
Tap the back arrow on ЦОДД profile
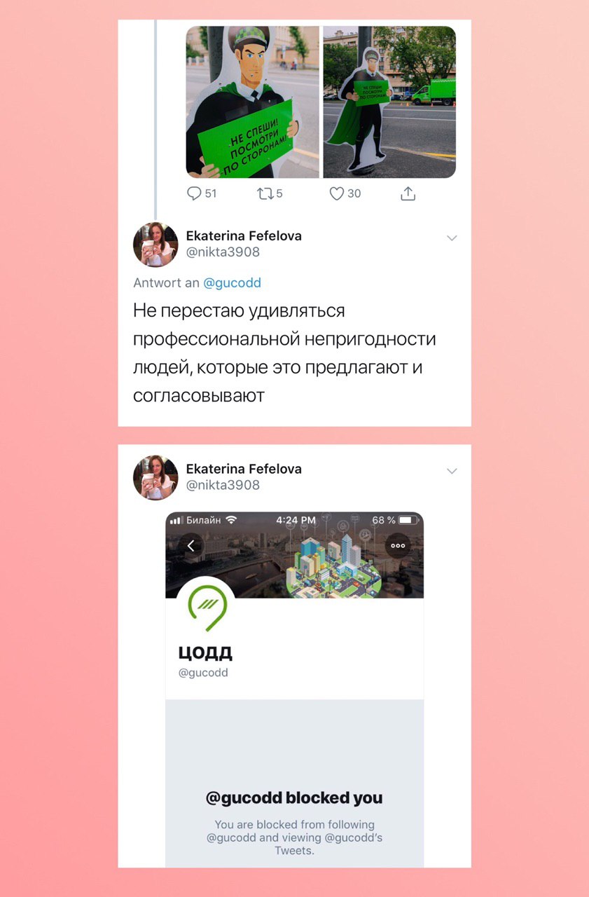click(192, 545)
